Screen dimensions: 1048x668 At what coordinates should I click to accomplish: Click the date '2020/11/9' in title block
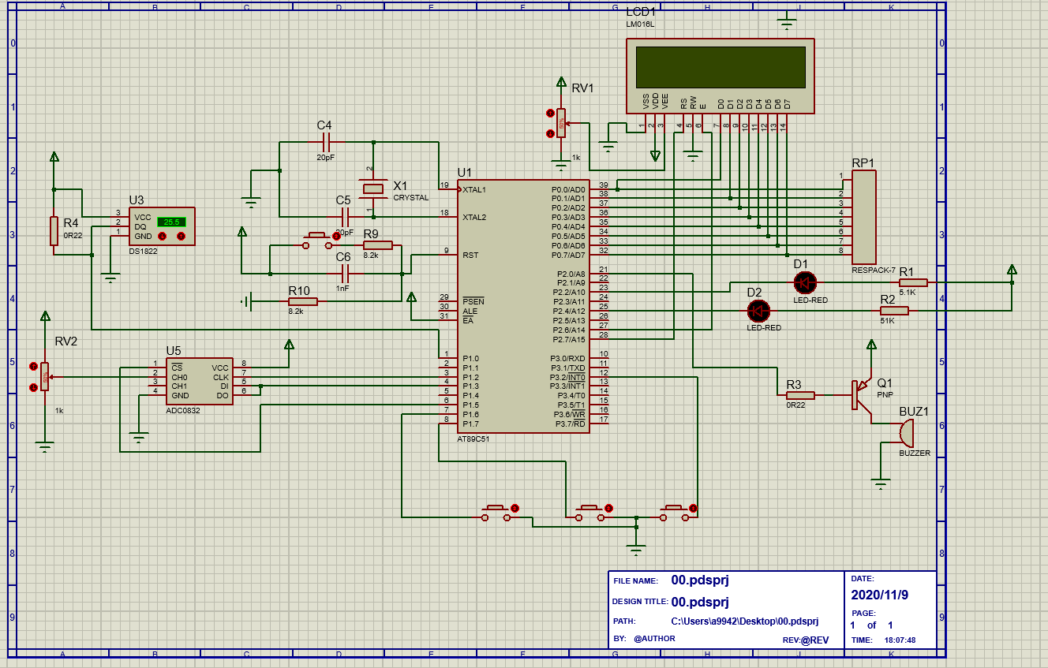[x=880, y=595]
